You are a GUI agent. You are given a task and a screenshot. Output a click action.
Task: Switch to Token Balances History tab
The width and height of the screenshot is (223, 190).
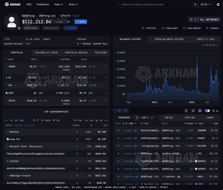point(169,39)
